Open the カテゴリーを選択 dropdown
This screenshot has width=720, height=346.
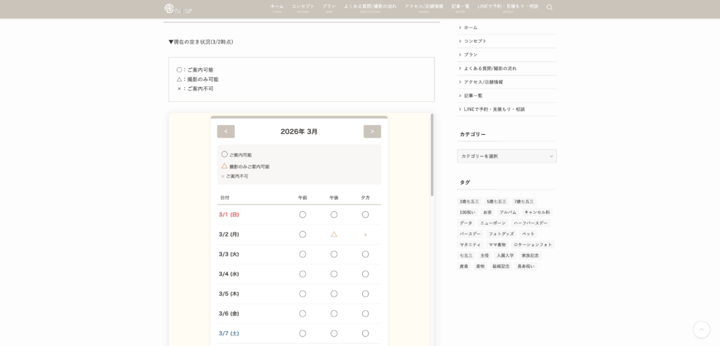pyautogui.click(x=506, y=156)
